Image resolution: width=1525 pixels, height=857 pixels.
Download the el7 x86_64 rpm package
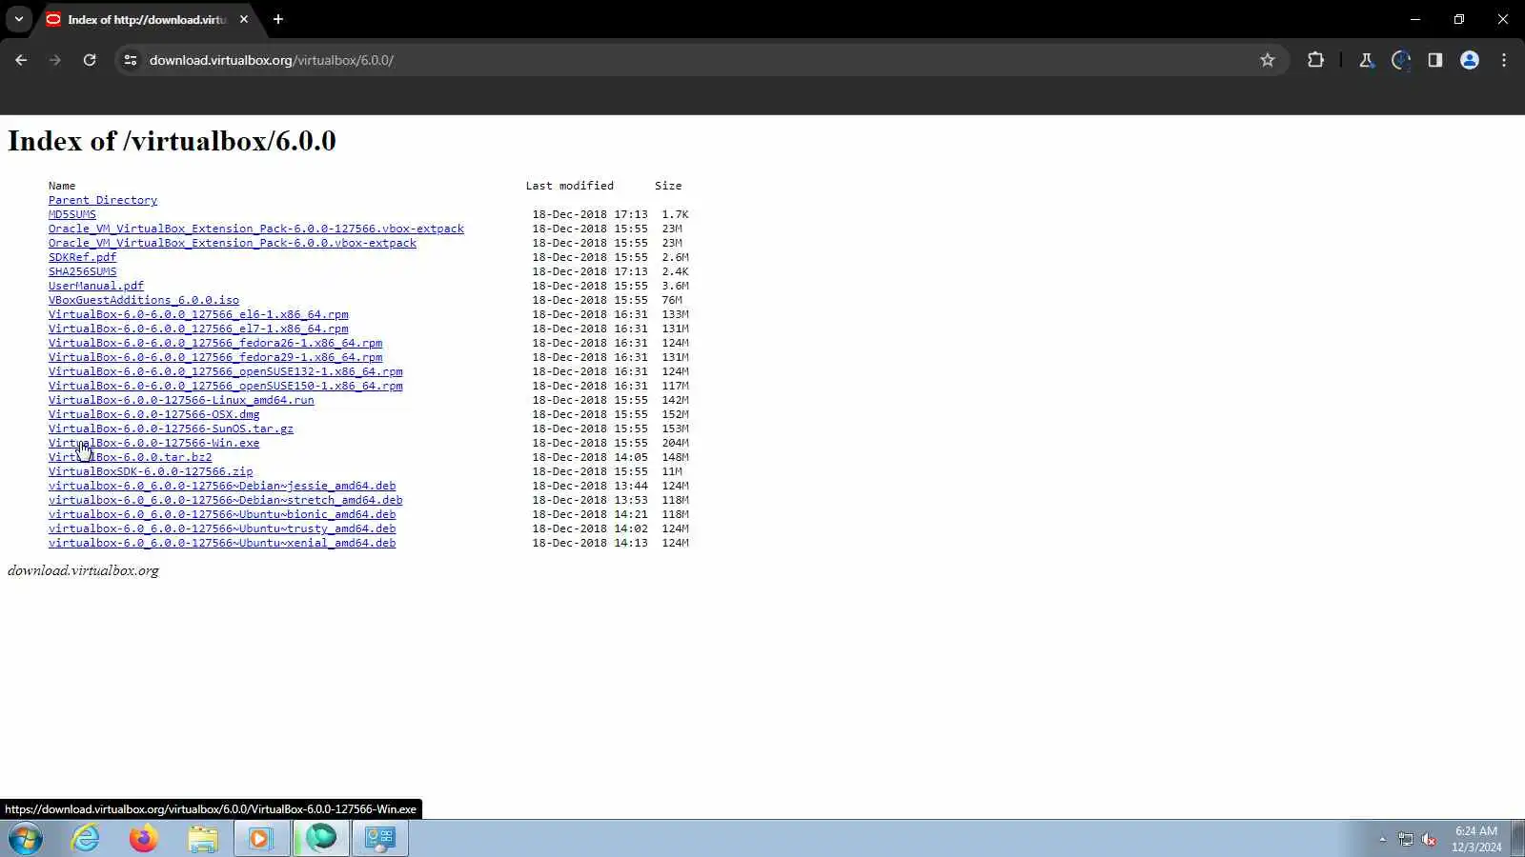(x=198, y=329)
